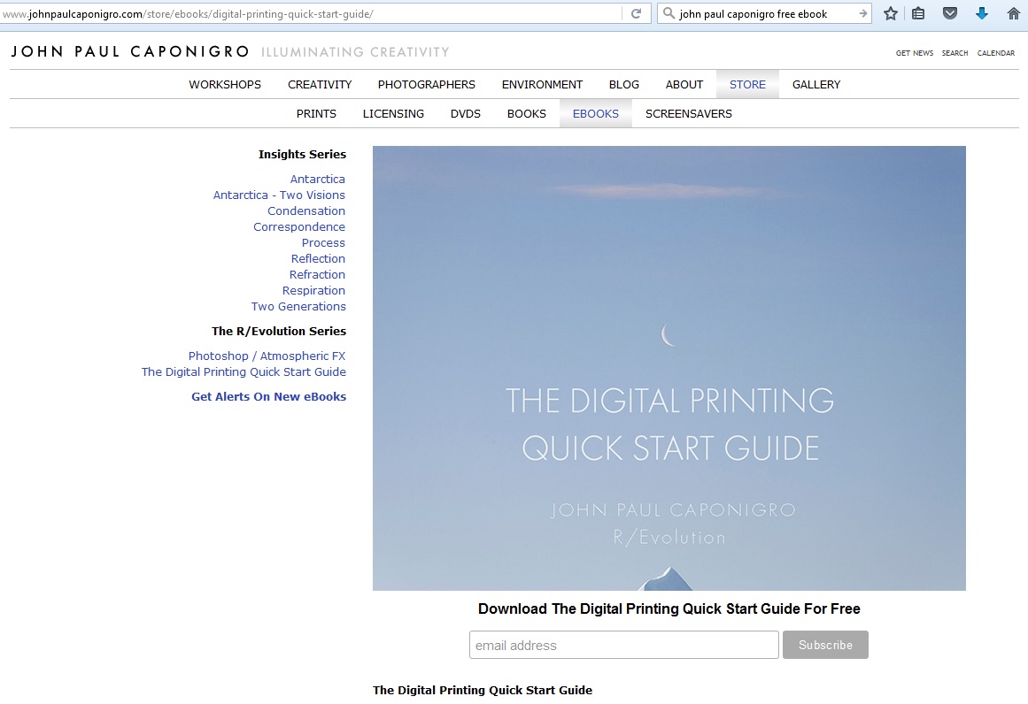The width and height of the screenshot is (1028, 704).
Task: Select the STORE menu tab
Action: click(x=747, y=85)
